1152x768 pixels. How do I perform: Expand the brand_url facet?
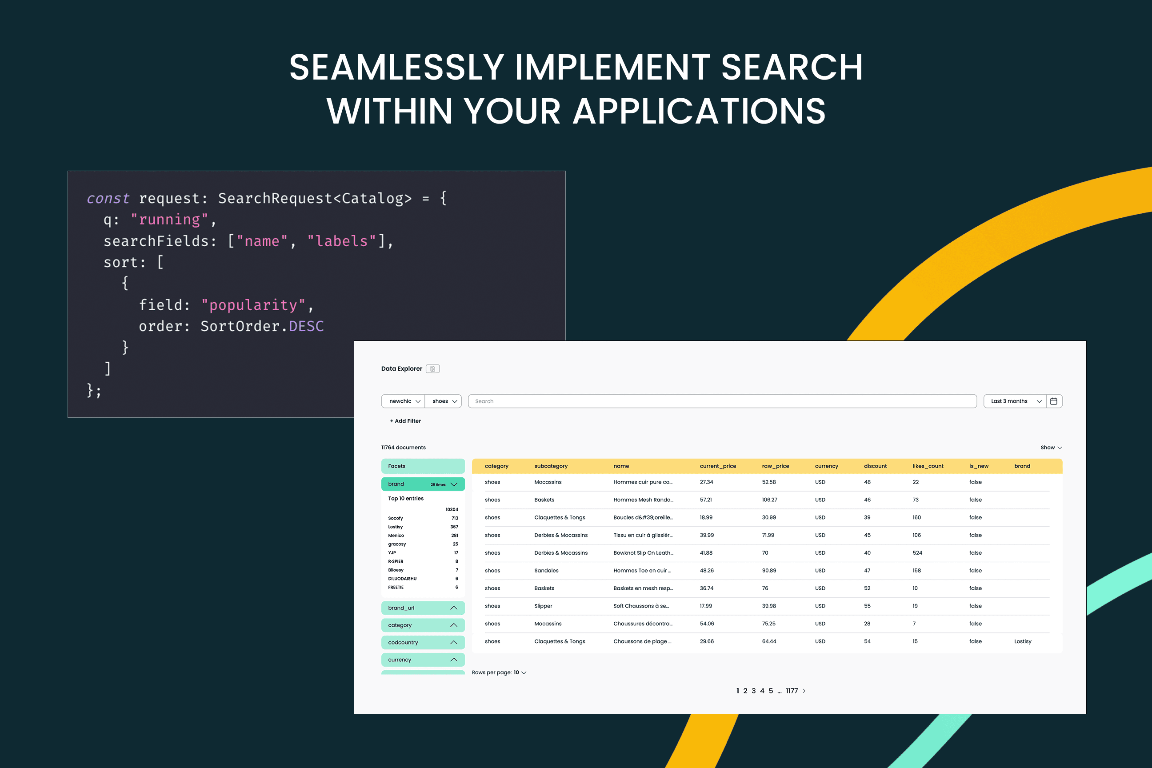point(453,608)
